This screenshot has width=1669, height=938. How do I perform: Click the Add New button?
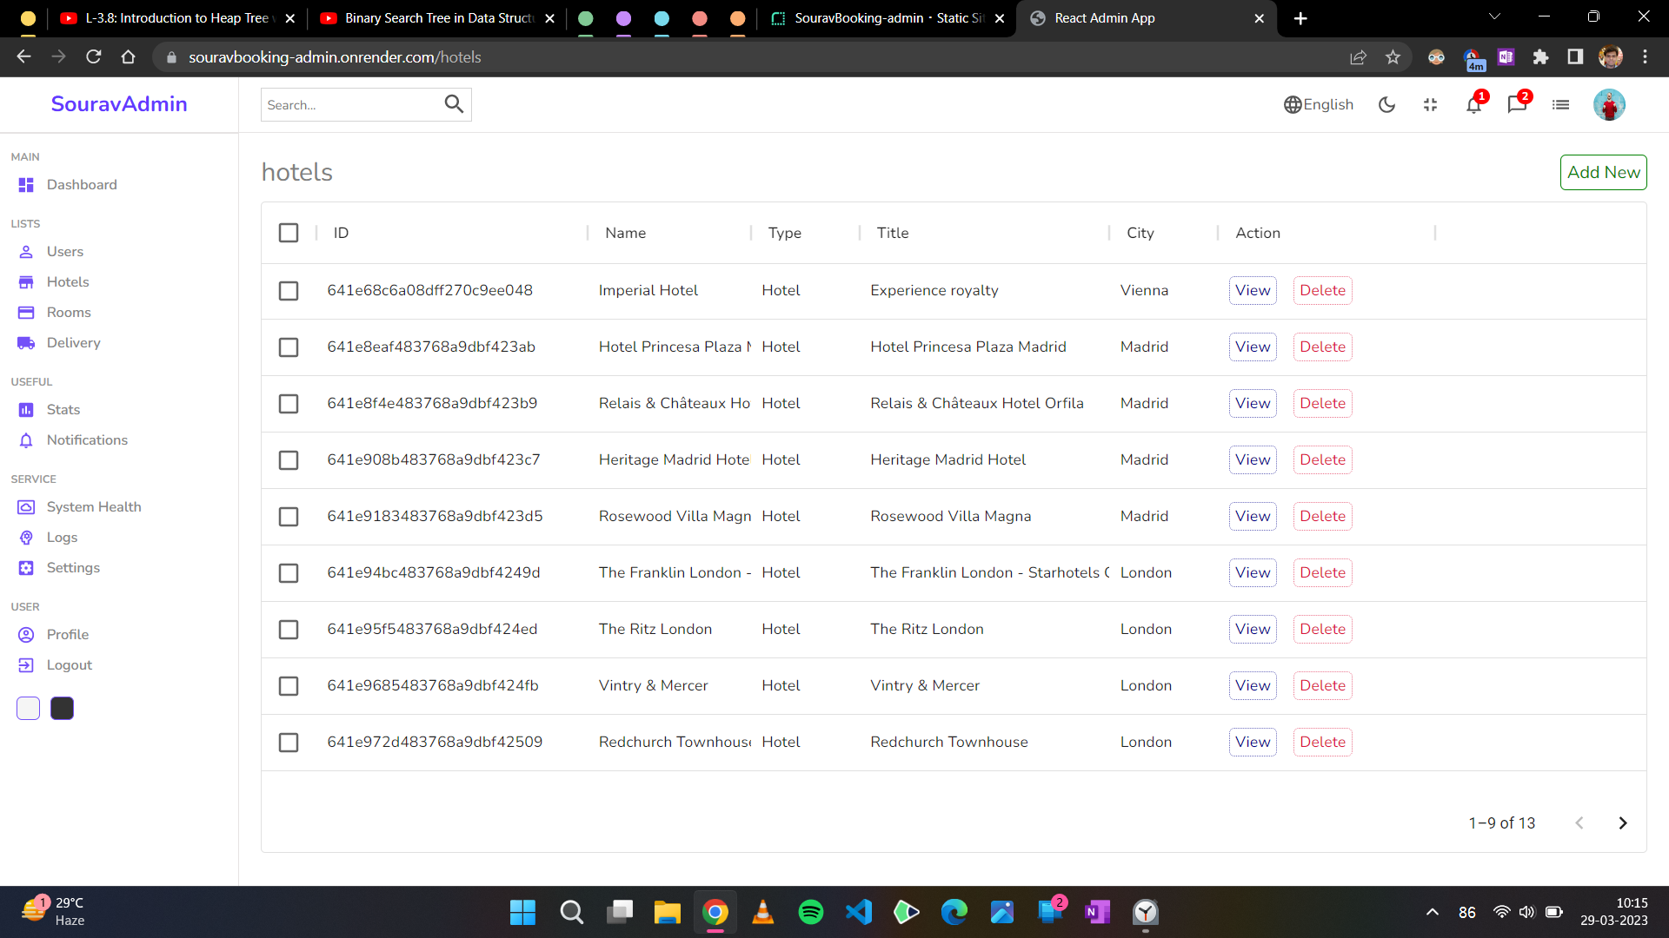coord(1603,172)
